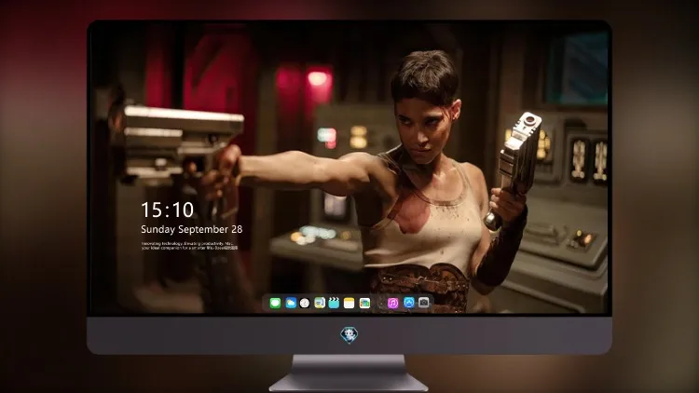Click the robot logo on the monitor chin
The height and width of the screenshot is (393, 699).
pyautogui.click(x=349, y=335)
